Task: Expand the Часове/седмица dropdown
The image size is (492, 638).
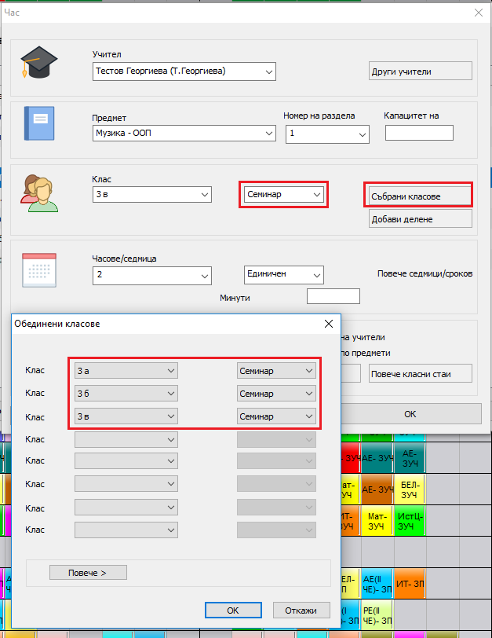Action: click(x=152, y=276)
